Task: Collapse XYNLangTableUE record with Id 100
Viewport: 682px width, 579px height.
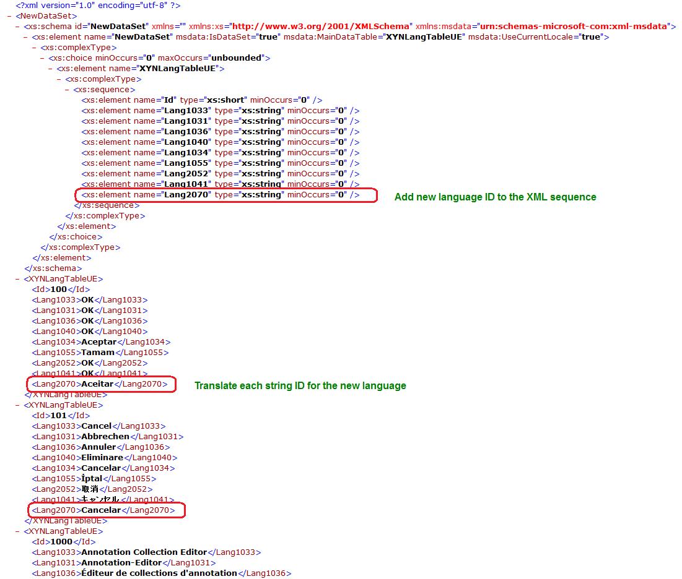Action: (18, 279)
